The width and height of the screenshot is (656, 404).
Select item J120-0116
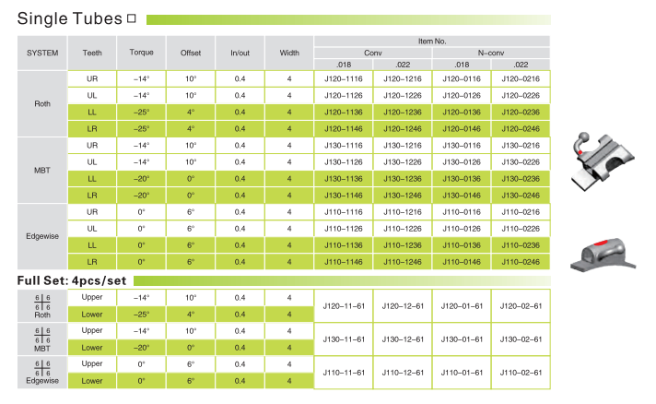click(x=462, y=78)
